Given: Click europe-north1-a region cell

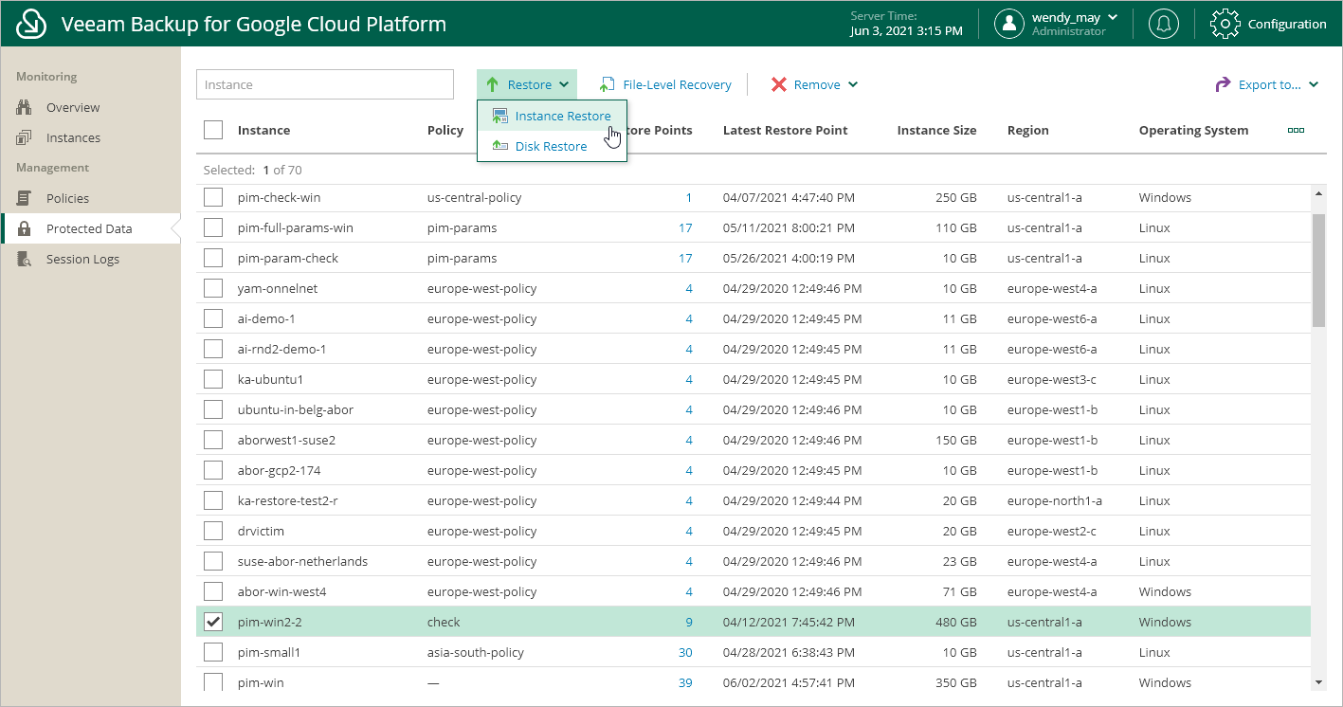Looking at the screenshot, I should tap(1054, 500).
